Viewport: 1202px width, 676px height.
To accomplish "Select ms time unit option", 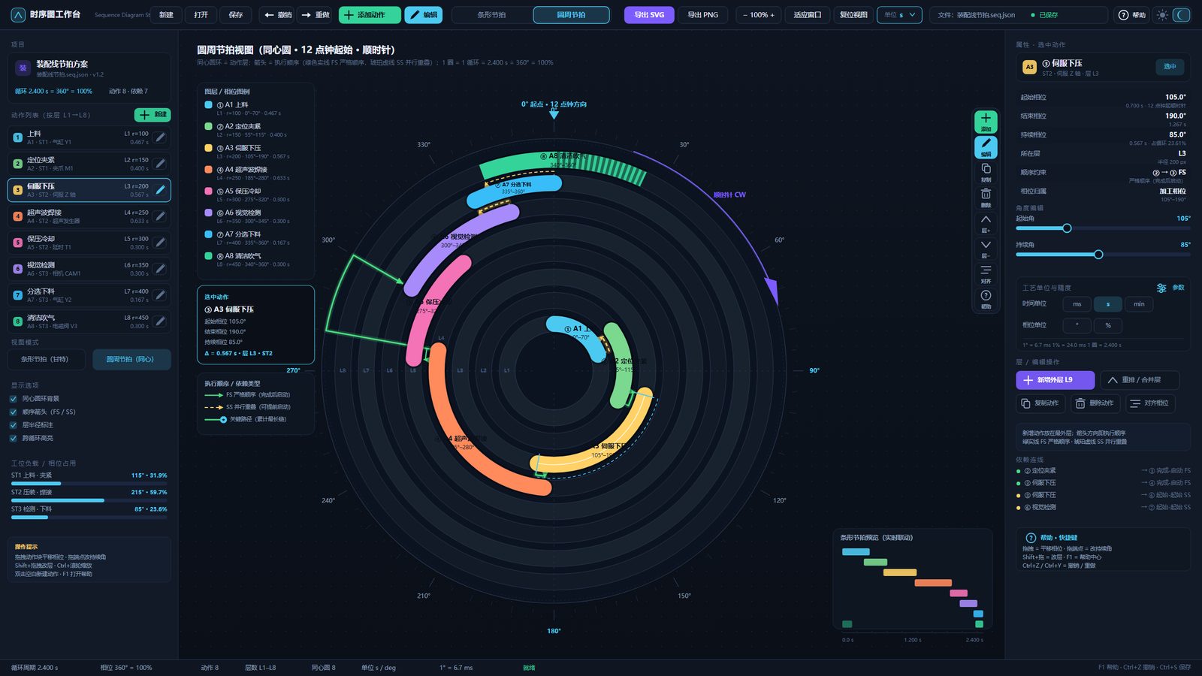I will point(1077,304).
